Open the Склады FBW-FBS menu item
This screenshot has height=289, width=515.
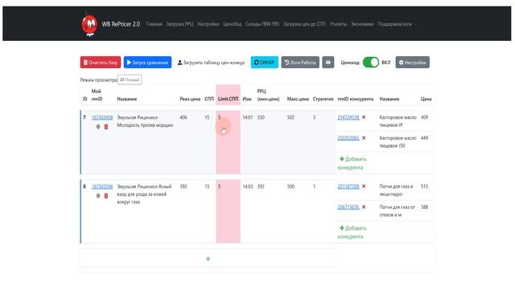click(262, 24)
